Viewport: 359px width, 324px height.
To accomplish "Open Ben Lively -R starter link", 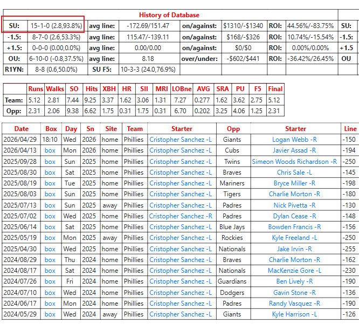I will pyautogui.click(x=294, y=281).
